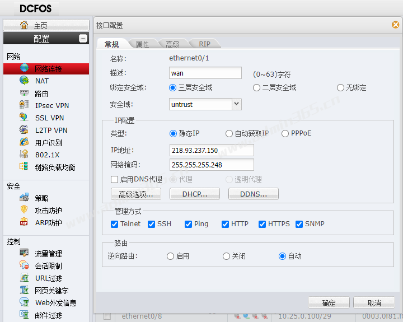Enable the 启用DNS代理 checkbox
Screen dimensions: 403x322
114,179
